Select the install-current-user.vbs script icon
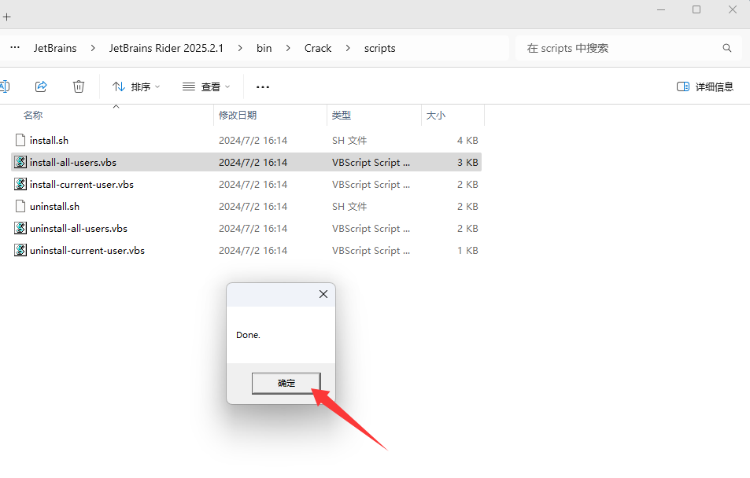750x478 pixels. (x=20, y=184)
